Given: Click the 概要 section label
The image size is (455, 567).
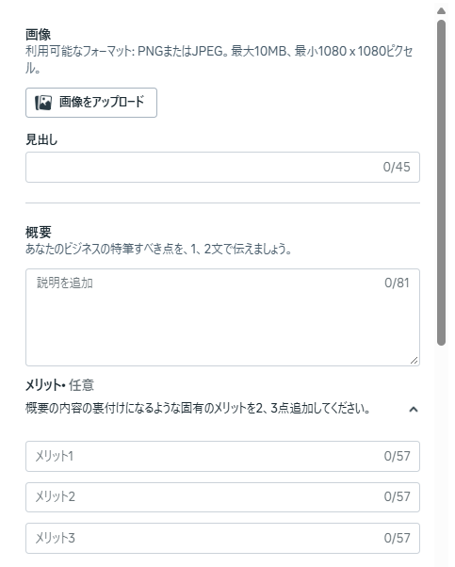Looking at the screenshot, I should (39, 232).
